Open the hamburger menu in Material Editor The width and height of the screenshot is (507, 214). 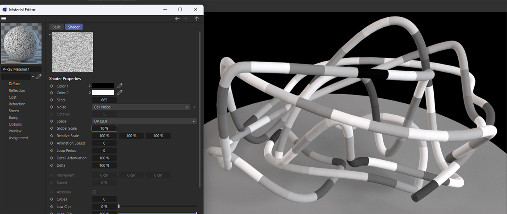click(x=4, y=19)
